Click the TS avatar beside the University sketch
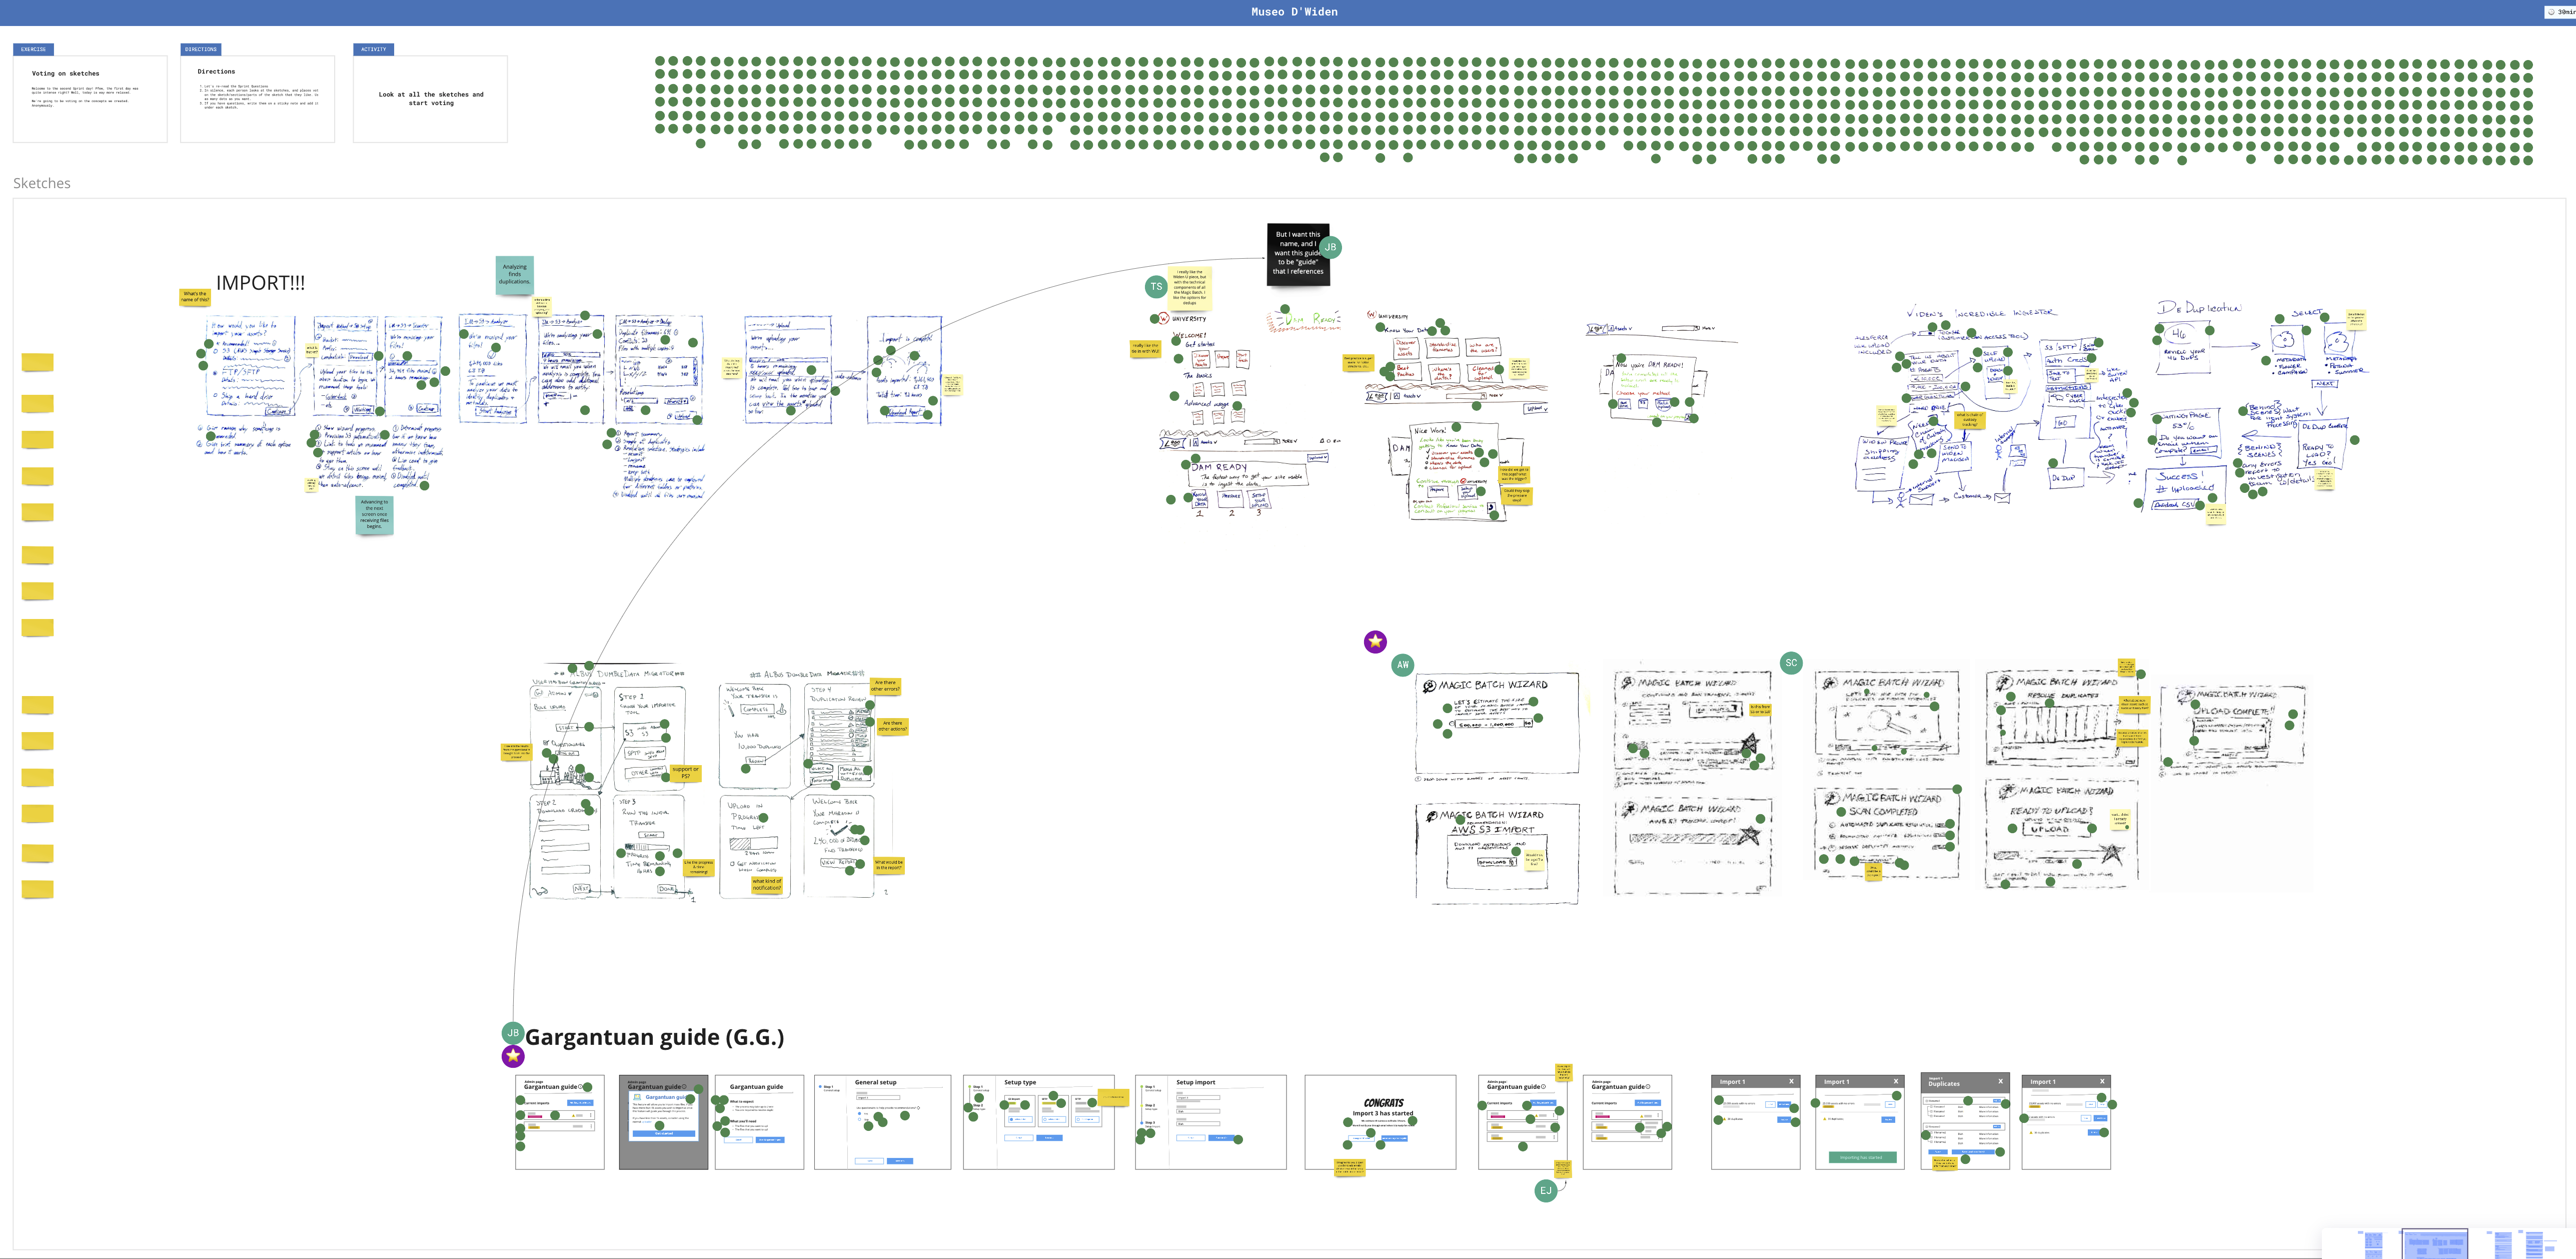The width and height of the screenshot is (2576, 1259). [x=1156, y=287]
